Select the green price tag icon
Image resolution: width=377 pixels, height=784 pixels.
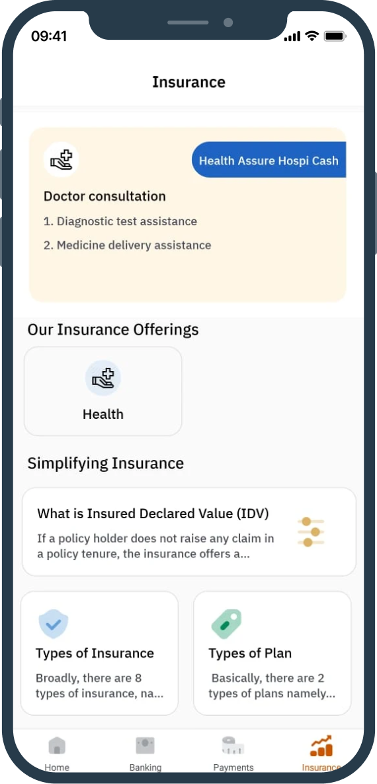pyautogui.click(x=226, y=623)
